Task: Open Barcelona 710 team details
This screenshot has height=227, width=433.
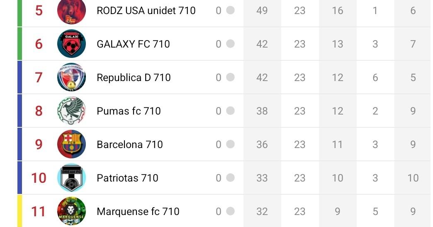Action: pos(129,144)
